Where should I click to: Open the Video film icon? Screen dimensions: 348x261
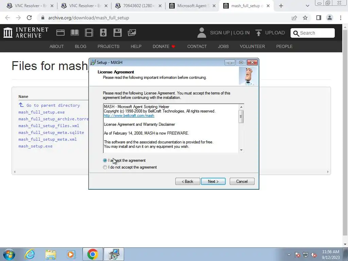89,33
